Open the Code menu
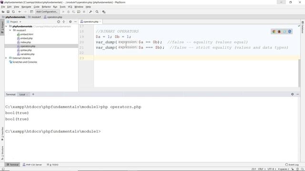This screenshot has height=171, width=305. [36, 7]
